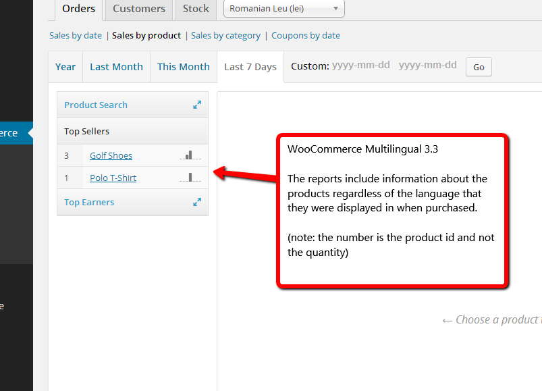Switch to the Stock tab

click(x=196, y=9)
